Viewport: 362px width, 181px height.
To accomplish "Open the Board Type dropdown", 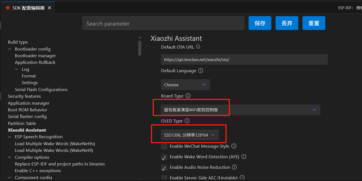I will (240, 110).
